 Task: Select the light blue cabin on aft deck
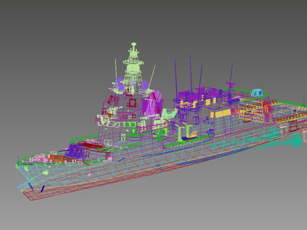tap(257, 93)
